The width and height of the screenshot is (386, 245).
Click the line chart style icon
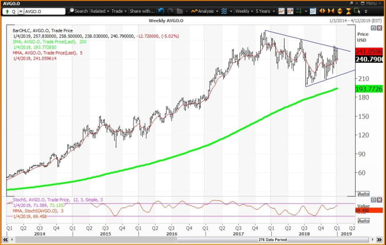tap(282, 11)
